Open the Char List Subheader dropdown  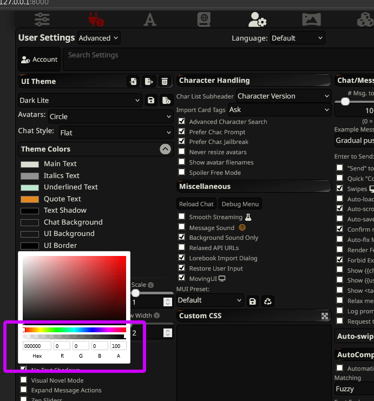(x=283, y=96)
